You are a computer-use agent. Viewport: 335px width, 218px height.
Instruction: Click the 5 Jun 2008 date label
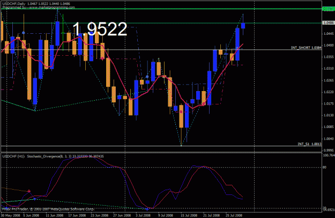coord(31,215)
